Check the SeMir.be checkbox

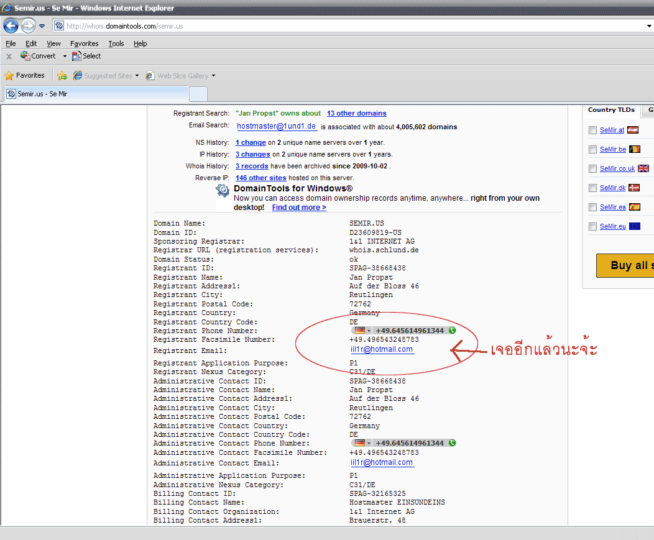592,149
